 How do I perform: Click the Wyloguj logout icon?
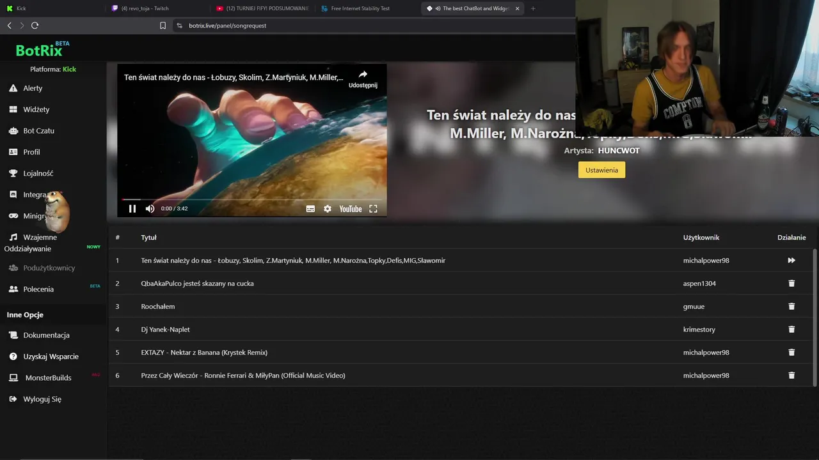click(x=13, y=399)
